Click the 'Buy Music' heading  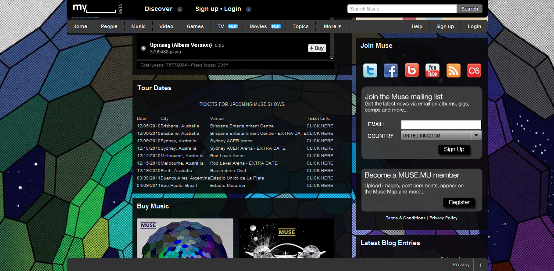[x=153, y=206]
